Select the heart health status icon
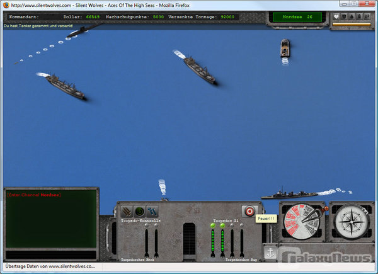378x274 pixels. (336, 17)
